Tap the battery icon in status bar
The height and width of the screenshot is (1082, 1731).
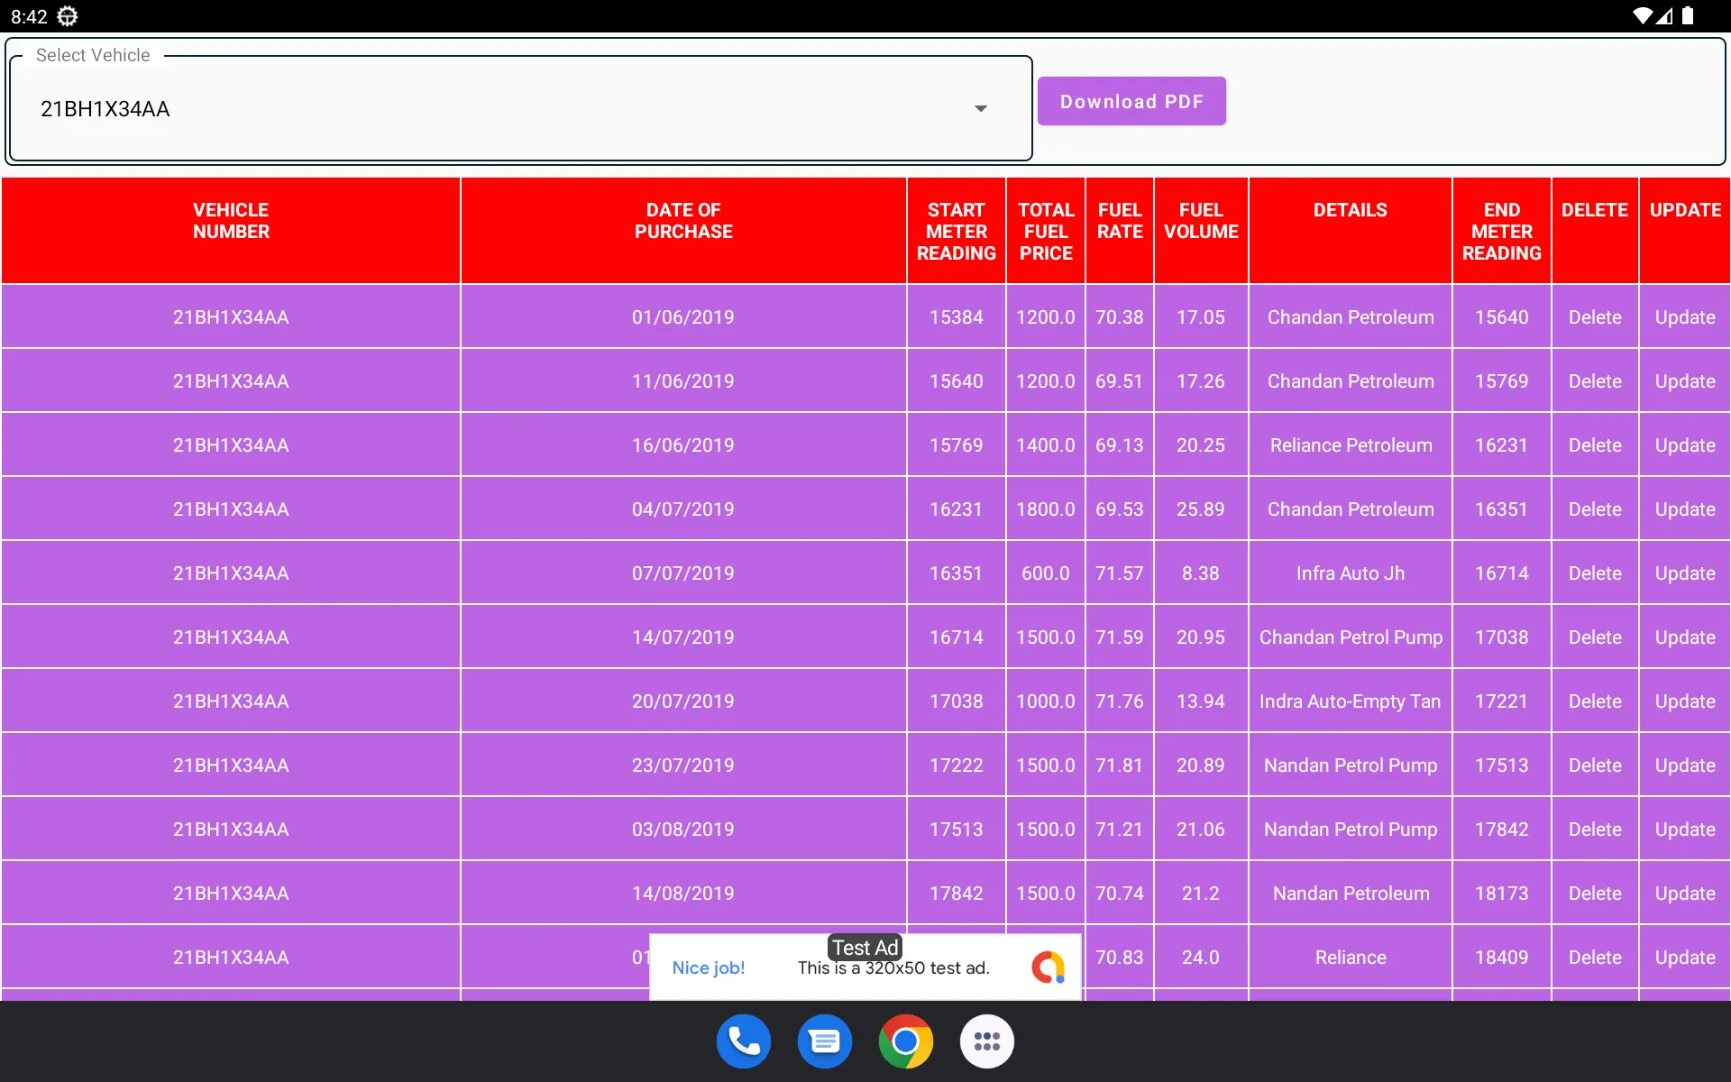[x=1688, y=16]
